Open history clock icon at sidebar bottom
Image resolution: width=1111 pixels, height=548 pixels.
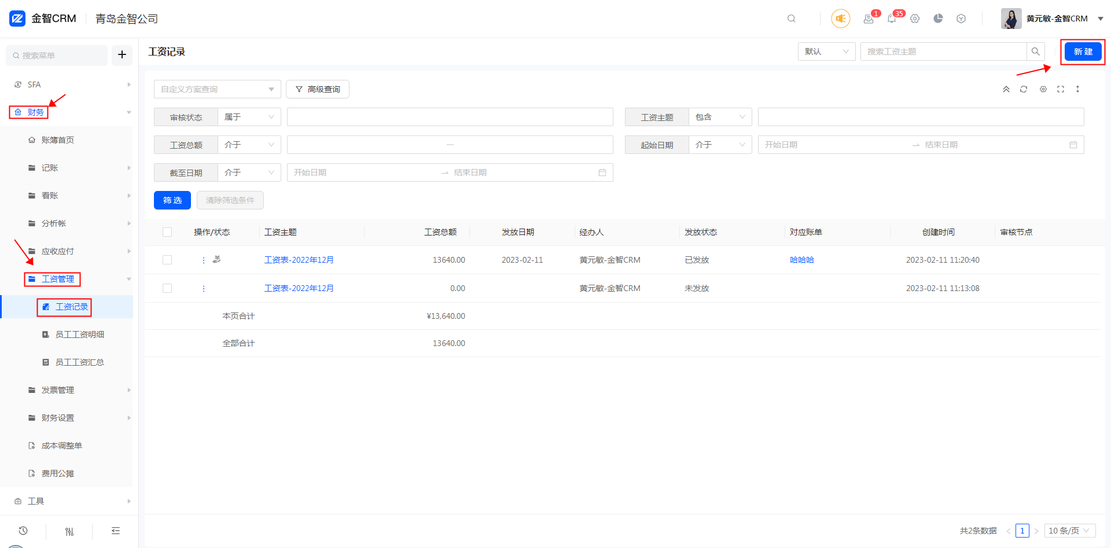click(23, 531)
